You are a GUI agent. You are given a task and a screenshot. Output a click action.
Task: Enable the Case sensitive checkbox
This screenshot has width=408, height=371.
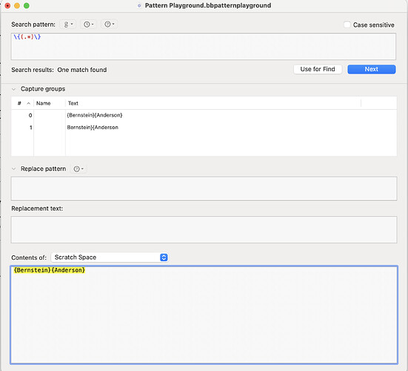[347, 24]
